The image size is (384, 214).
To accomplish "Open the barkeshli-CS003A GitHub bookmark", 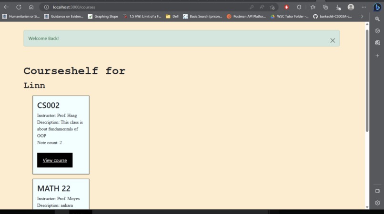I will 333,16.
